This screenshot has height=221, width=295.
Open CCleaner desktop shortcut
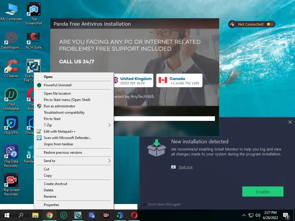pyautogui.click(x=11, y=68)
